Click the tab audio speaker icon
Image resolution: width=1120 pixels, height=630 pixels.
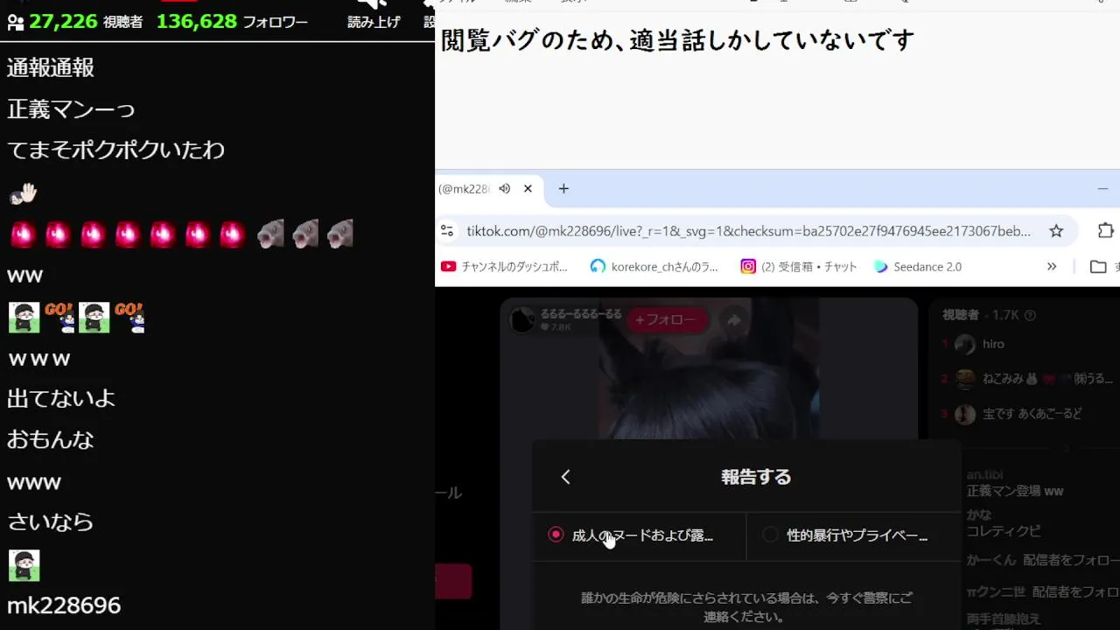[x=505, y=189]
